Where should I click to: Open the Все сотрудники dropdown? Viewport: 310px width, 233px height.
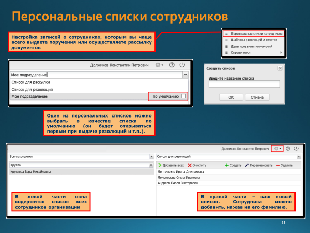151,156
